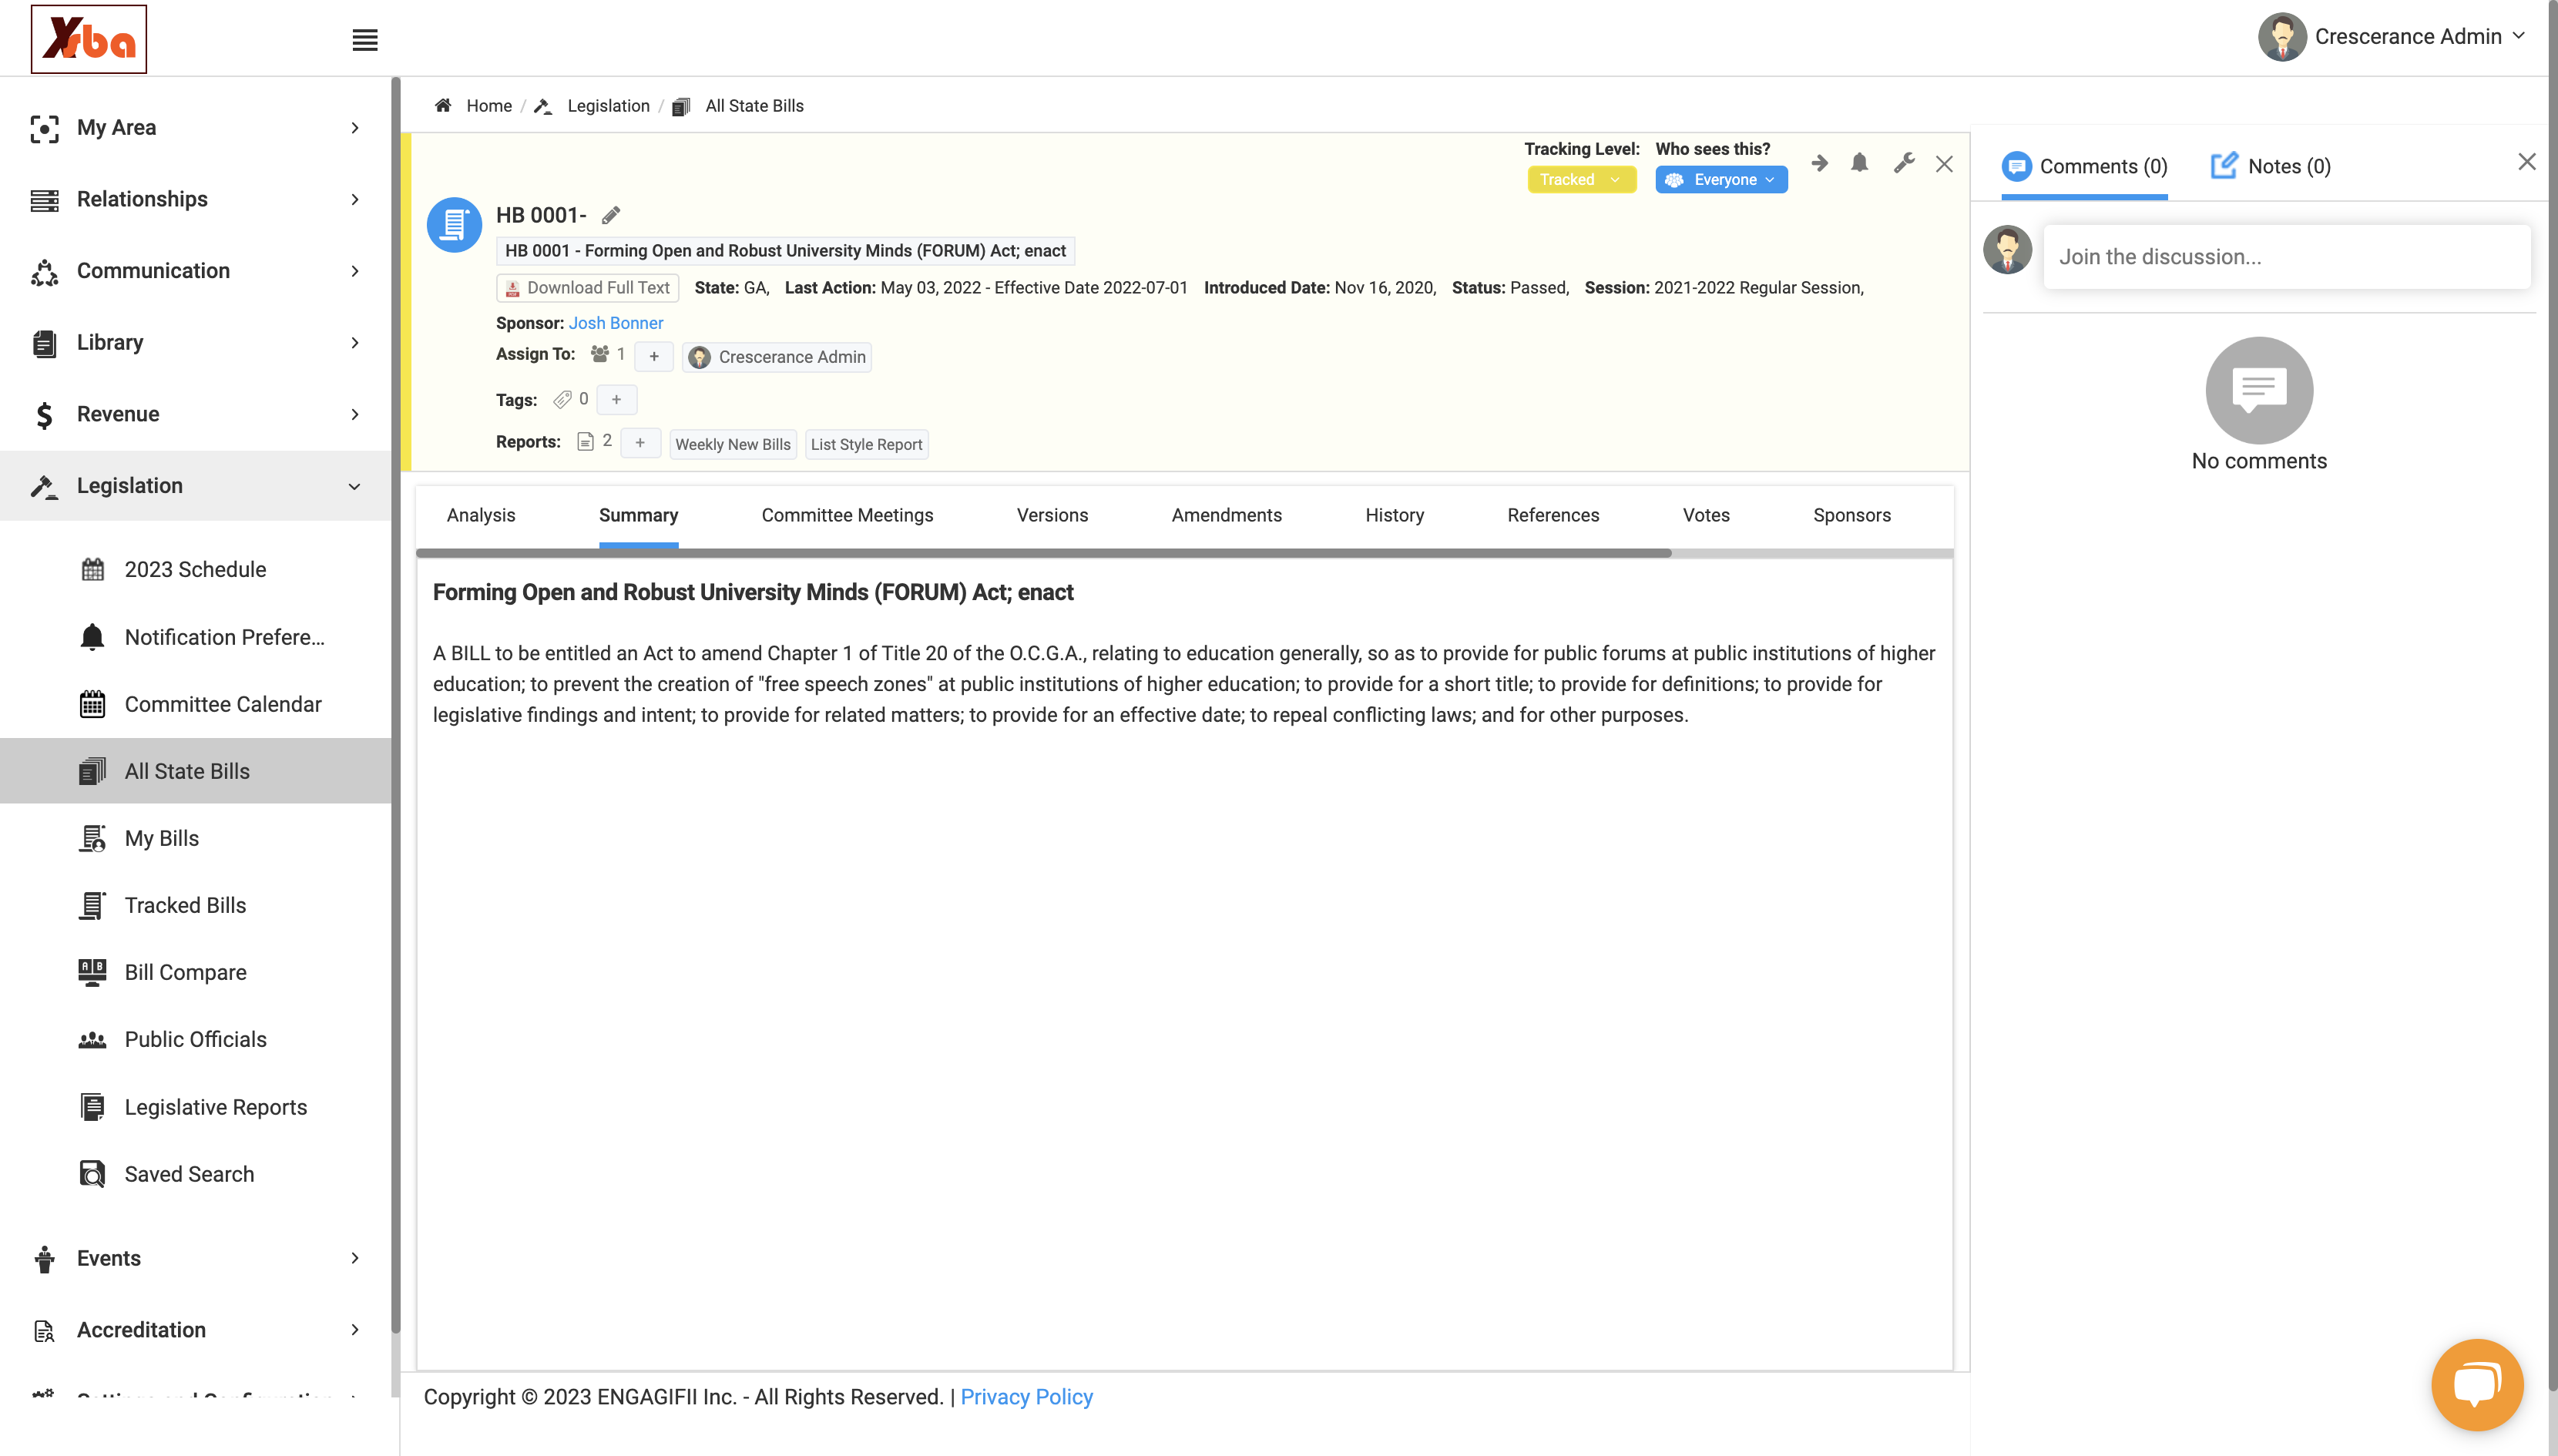Click the pencil edit icon beside HB 0001-
Image resolution: width=2558 pixels, height=1456 pixels.
[611, 215]
